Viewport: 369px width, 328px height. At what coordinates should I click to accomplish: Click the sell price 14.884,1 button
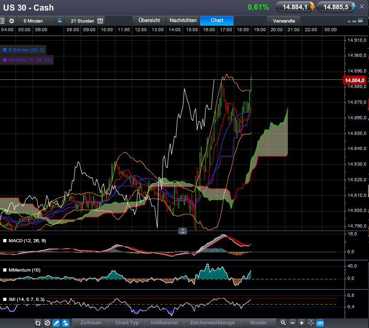(295, 7)
